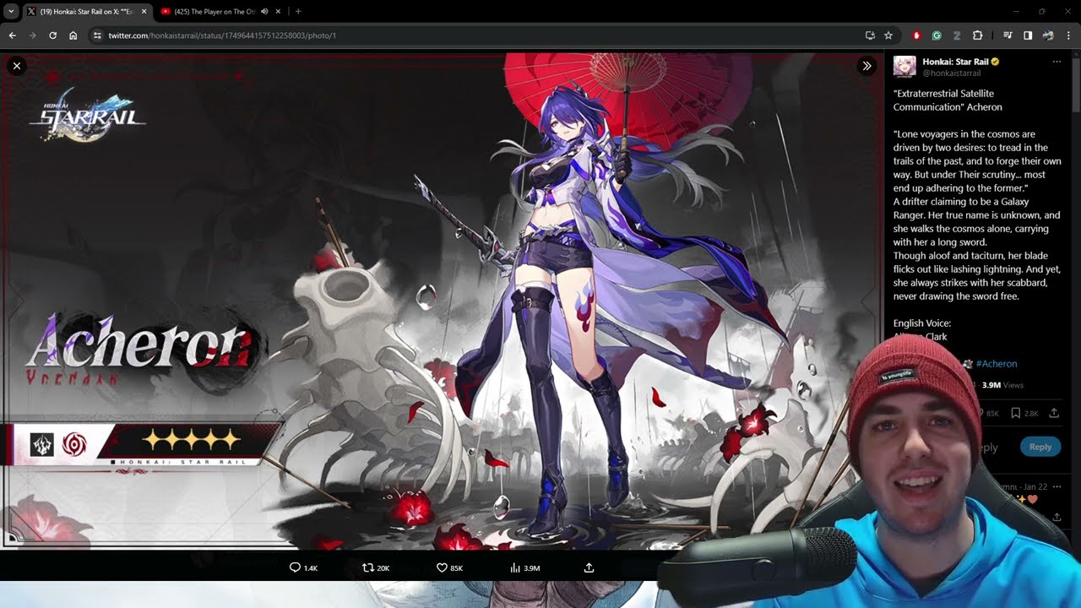The width and height of the screenshot is (1081, 608).
Task: Collapse the tweet sidebar with double-arrow icon
Action: coord(866,66)
